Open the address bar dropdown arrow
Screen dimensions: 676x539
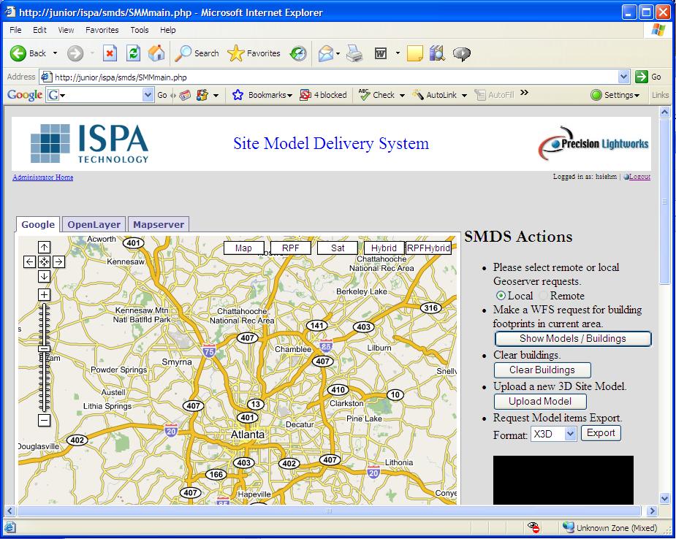623,77
